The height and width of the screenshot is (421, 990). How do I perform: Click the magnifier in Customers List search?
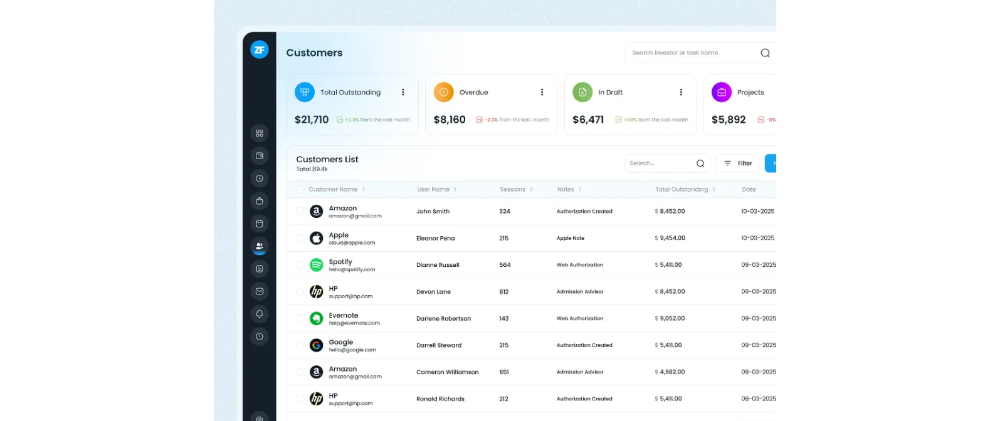(x=700, y=164)
